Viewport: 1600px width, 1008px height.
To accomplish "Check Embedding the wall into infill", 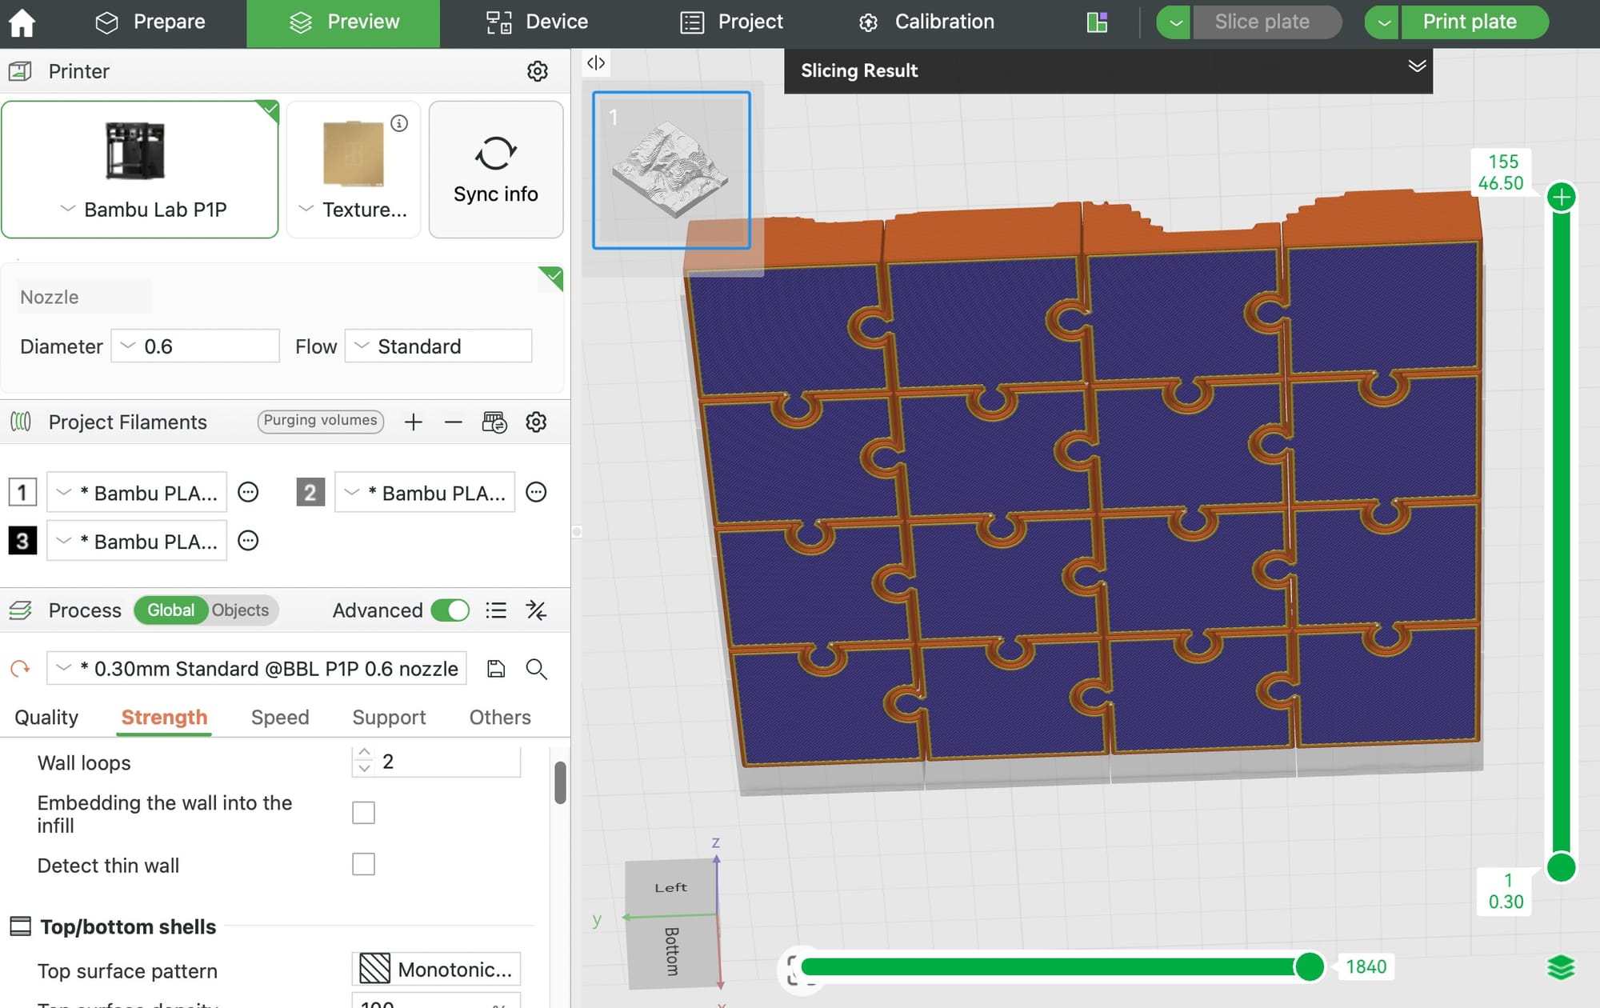I will click(363, 813).
